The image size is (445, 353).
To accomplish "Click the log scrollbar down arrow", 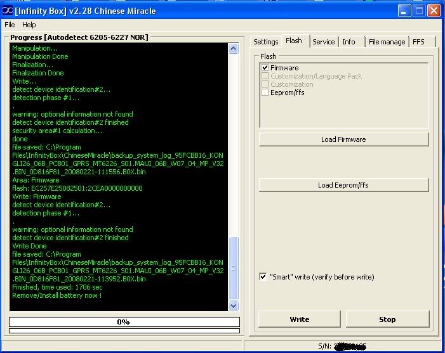I will tap(233, 305).
